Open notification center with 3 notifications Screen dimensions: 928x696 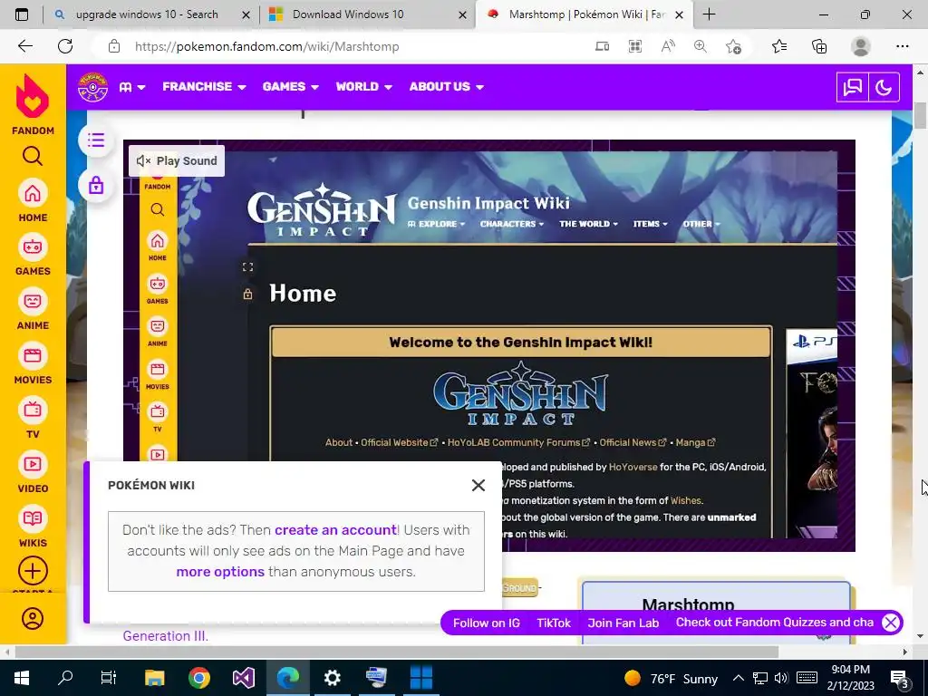tap(900, 678)
